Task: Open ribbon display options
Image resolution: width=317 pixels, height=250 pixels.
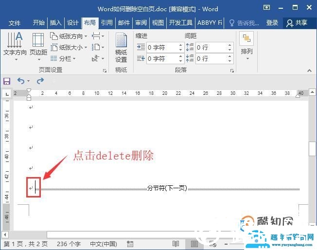Action: click(x=266, y=8)
